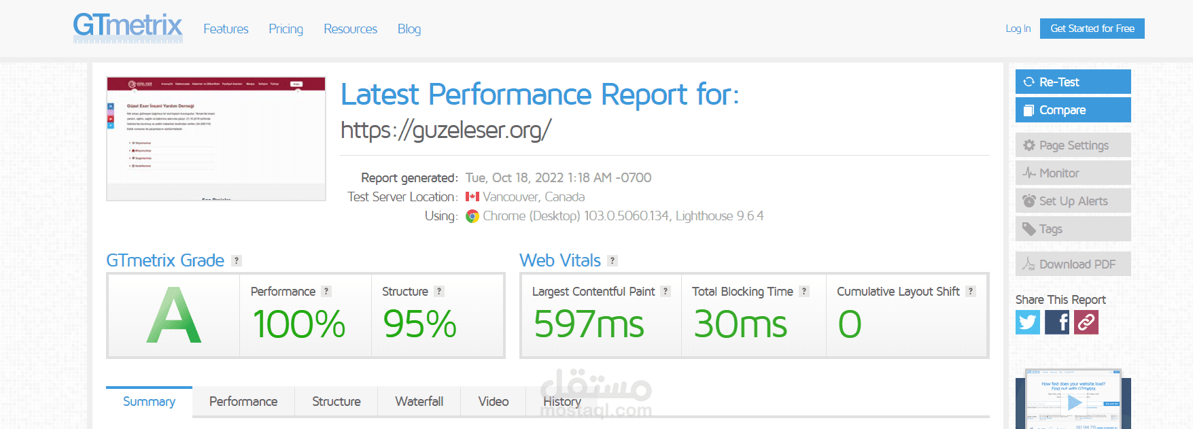Click the report generated date text
The height and width of the screenshot is (429, 1193).
(558, 177)
